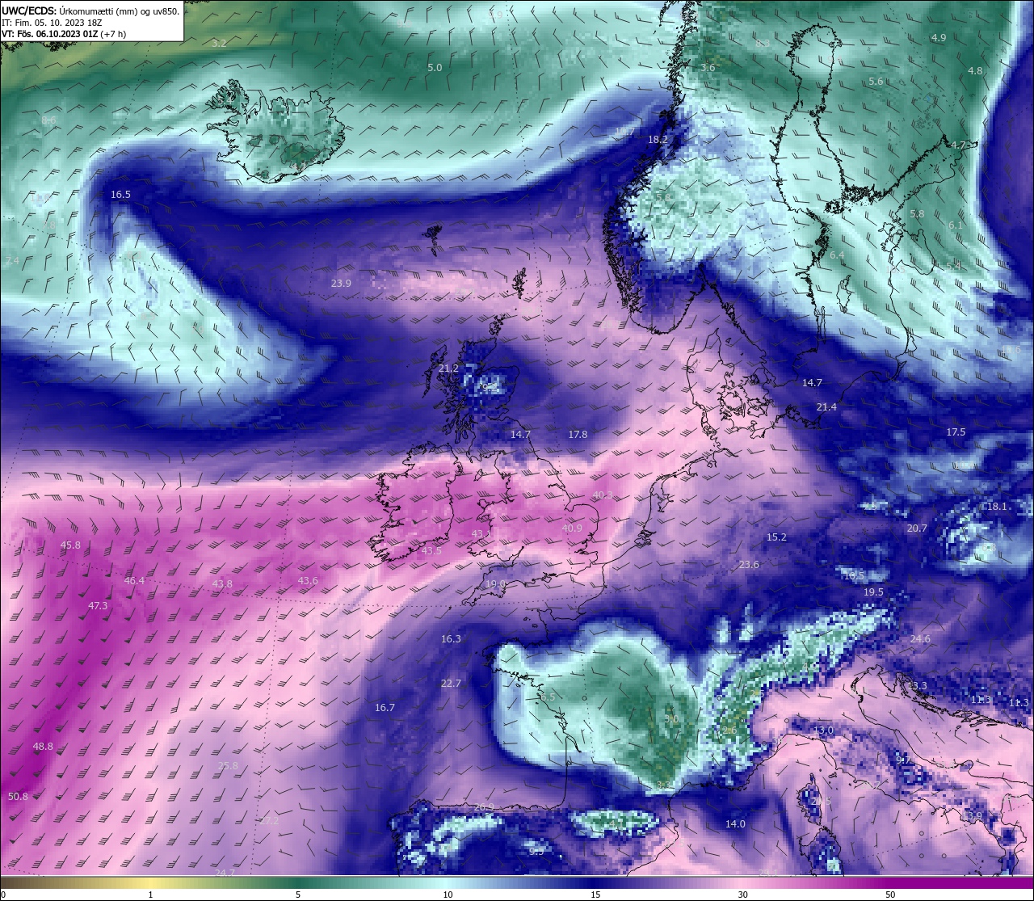Click the 17.5 value on the east side
Screen dimensions: 1034x901
pyautogui.click(x=956, y=432)
